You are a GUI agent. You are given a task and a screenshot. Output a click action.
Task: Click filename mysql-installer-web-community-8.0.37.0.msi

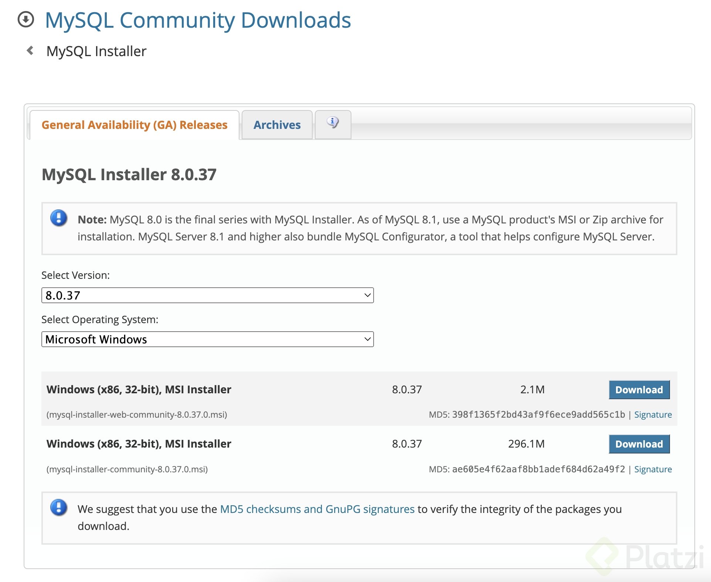(x=137, y=415)
